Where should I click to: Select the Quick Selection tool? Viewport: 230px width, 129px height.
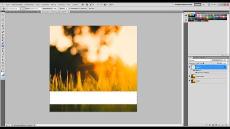click(x=3, y=23)
